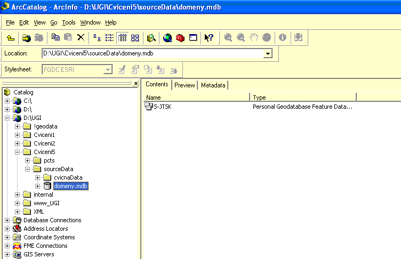This screenshot has height=259, width=401.
Task: Switch to Large Icons view
Action: pos(97,38)
